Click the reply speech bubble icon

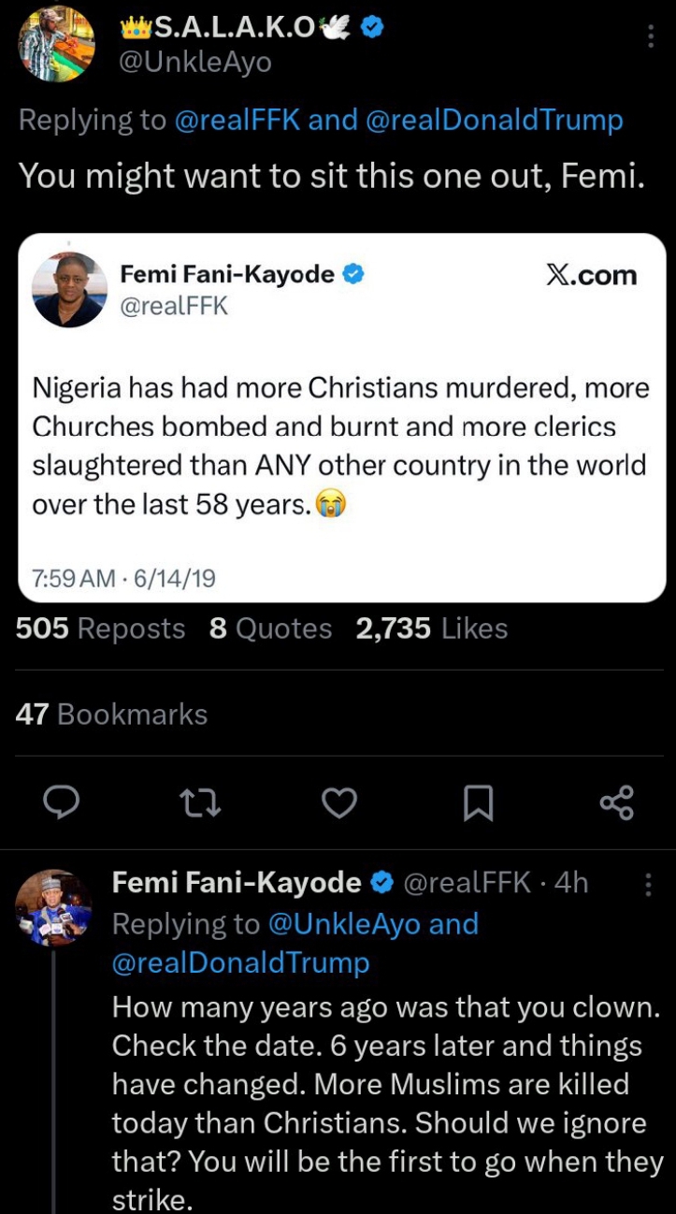pos(61,802)
